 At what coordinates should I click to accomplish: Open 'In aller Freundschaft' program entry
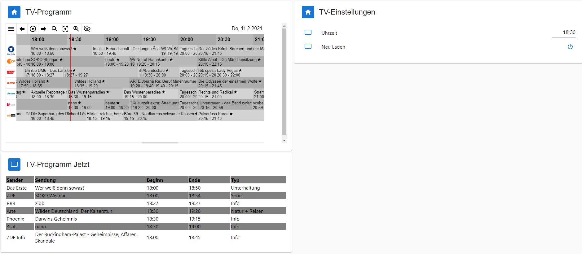point(126,51)
